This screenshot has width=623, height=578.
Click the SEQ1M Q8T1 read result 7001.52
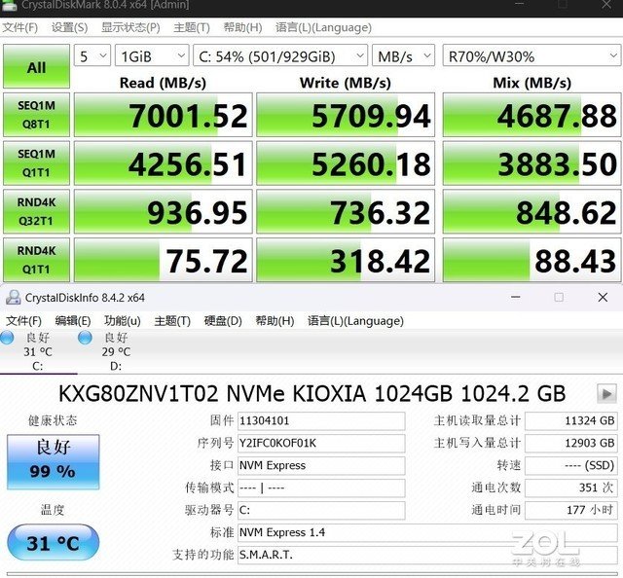click(164, 115)
